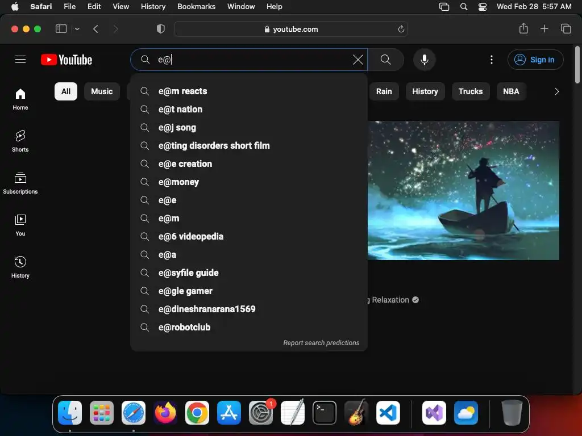Go to Home in the sidebar

point(20,99)
